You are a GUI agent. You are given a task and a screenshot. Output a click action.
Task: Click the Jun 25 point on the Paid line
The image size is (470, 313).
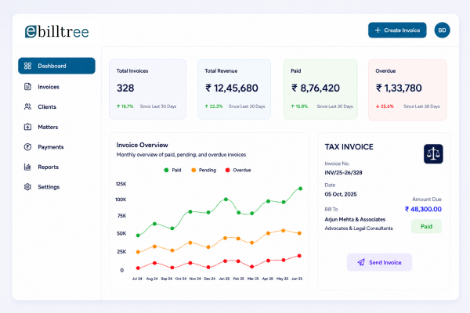300,189
